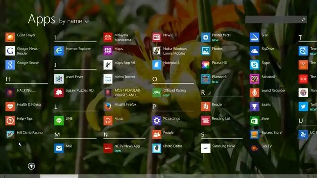
Task: Launch the LINE app icon
Action: (x=59, y=121)
